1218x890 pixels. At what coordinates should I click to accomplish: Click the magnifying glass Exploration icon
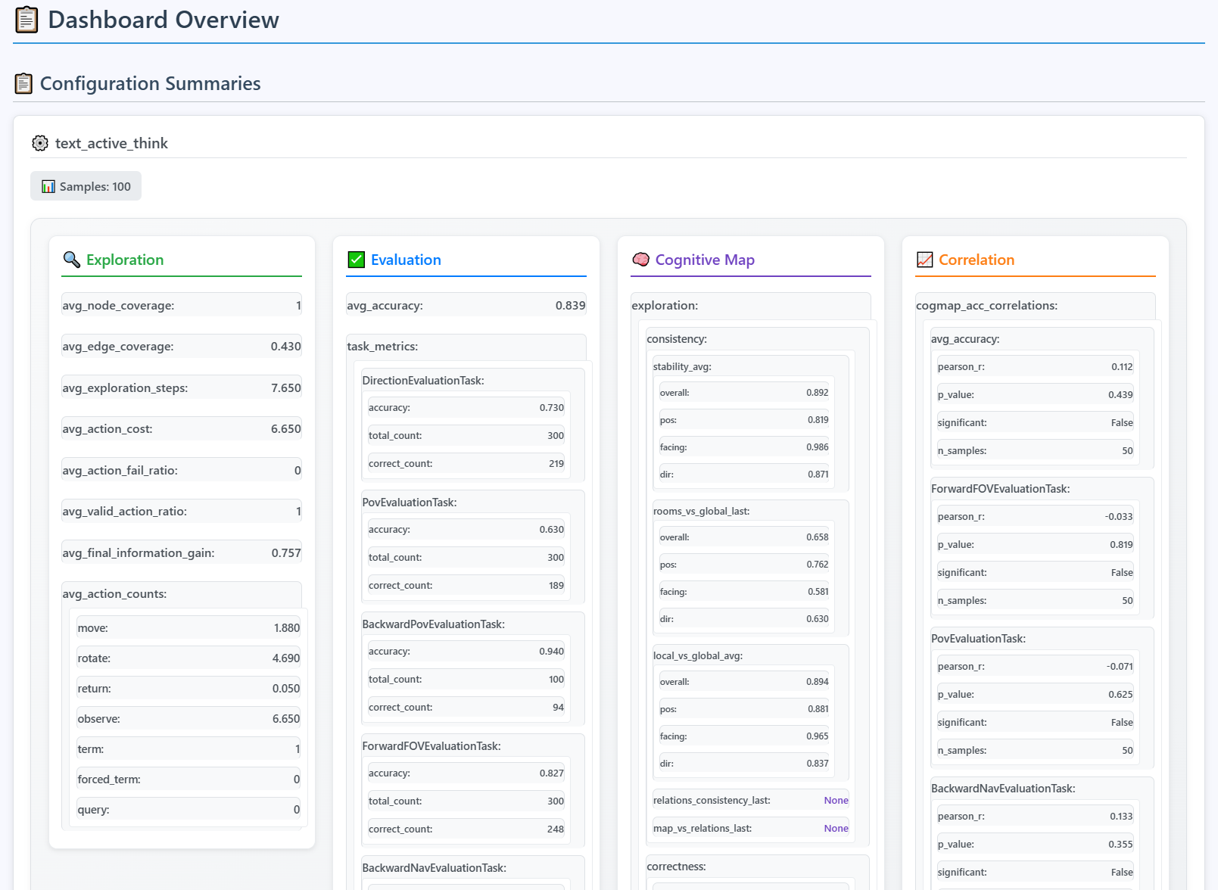(71, 260)
